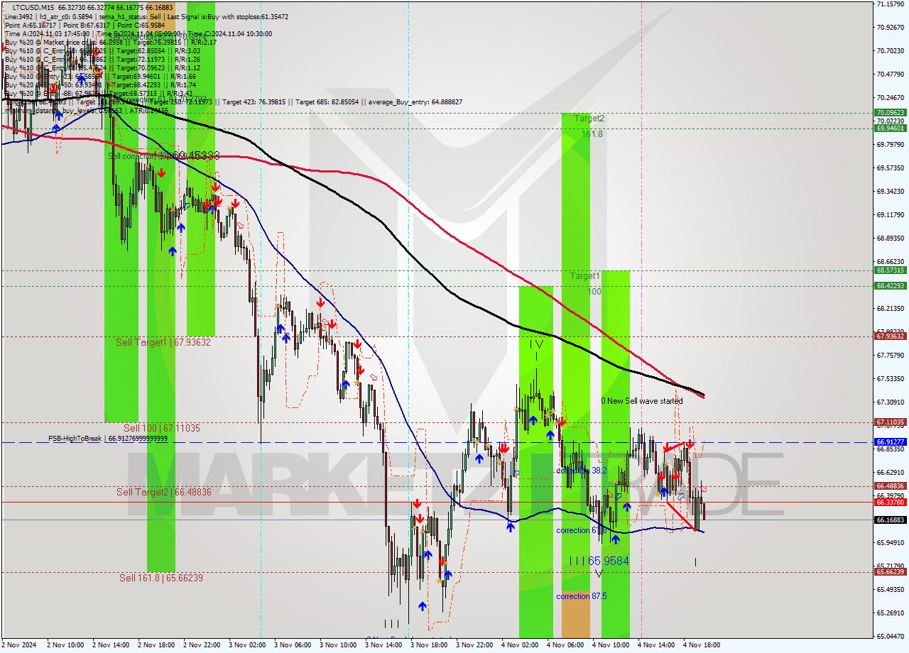Click the red 65.66239 price tag

(x=890, y=572)
